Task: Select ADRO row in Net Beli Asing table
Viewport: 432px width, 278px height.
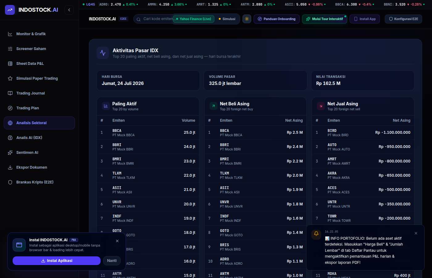Action: click(x=255, y=261)
